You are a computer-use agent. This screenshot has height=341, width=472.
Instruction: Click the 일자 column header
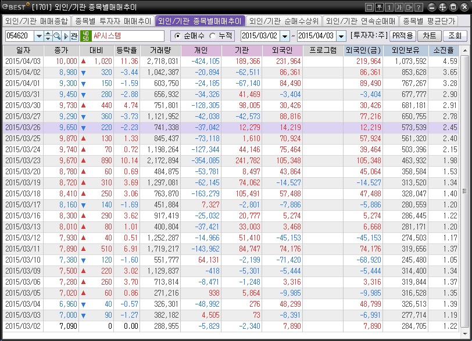point(23,50)
